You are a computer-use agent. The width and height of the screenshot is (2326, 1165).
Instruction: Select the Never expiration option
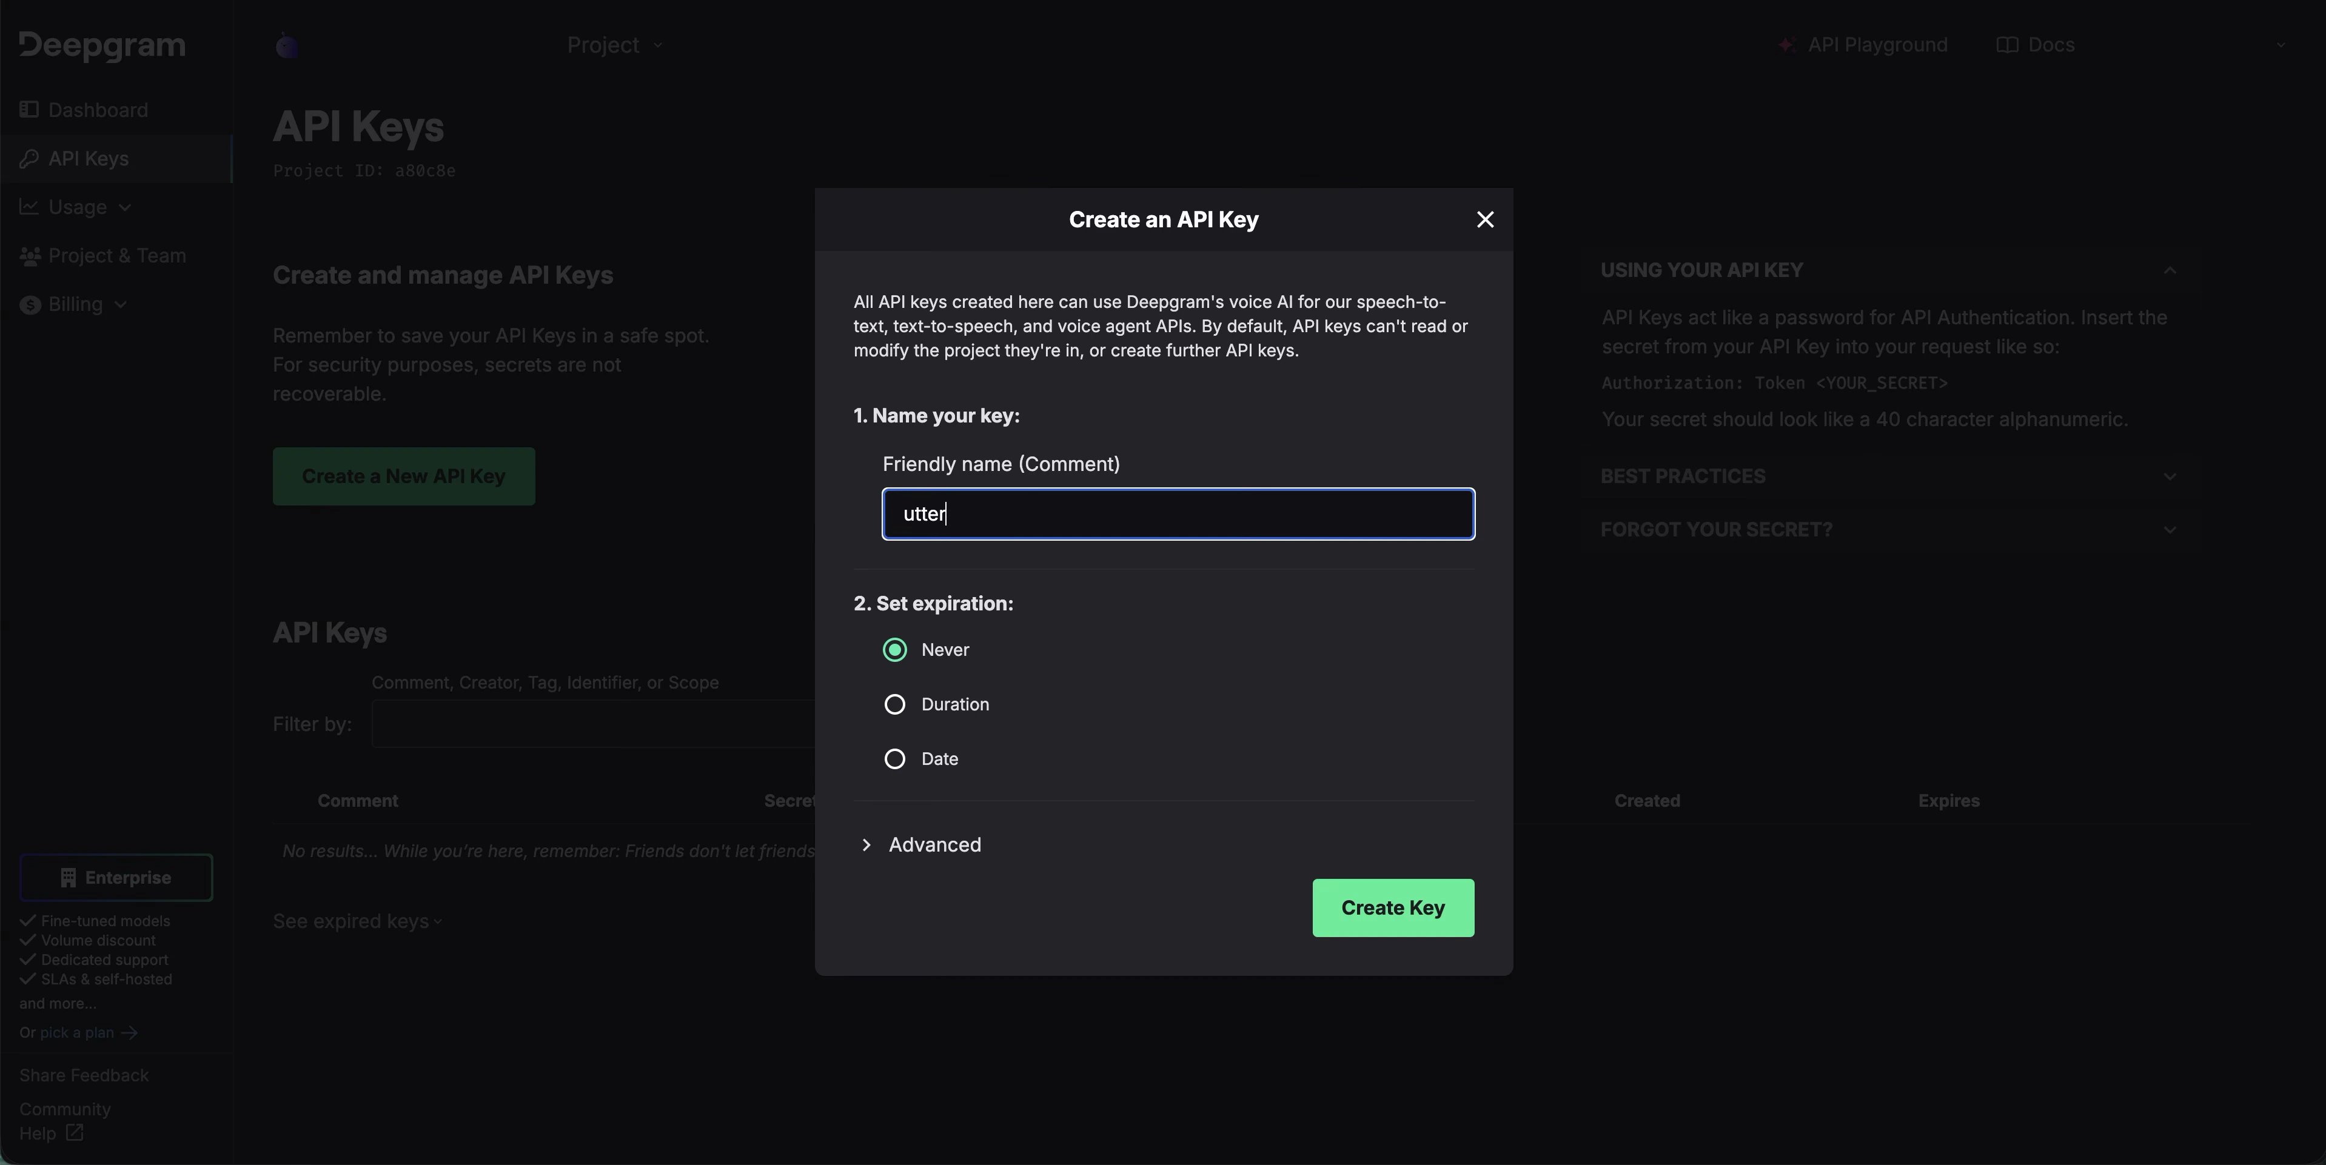895,650
